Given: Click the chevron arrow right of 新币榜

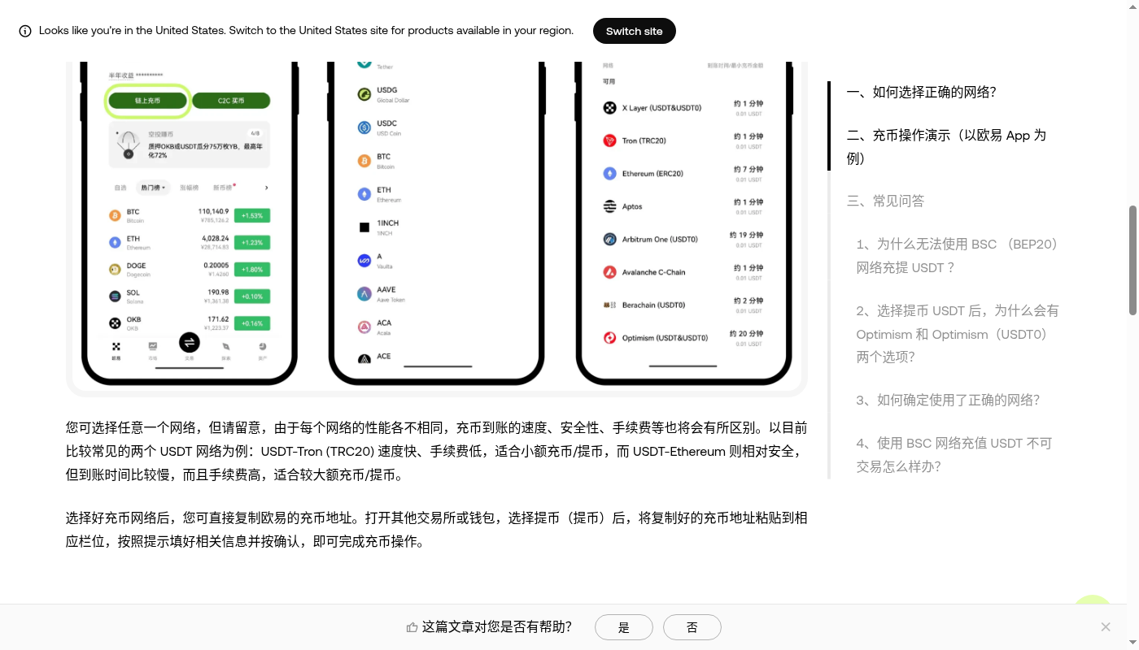Looking at the screenshot, I should [266, 188].
